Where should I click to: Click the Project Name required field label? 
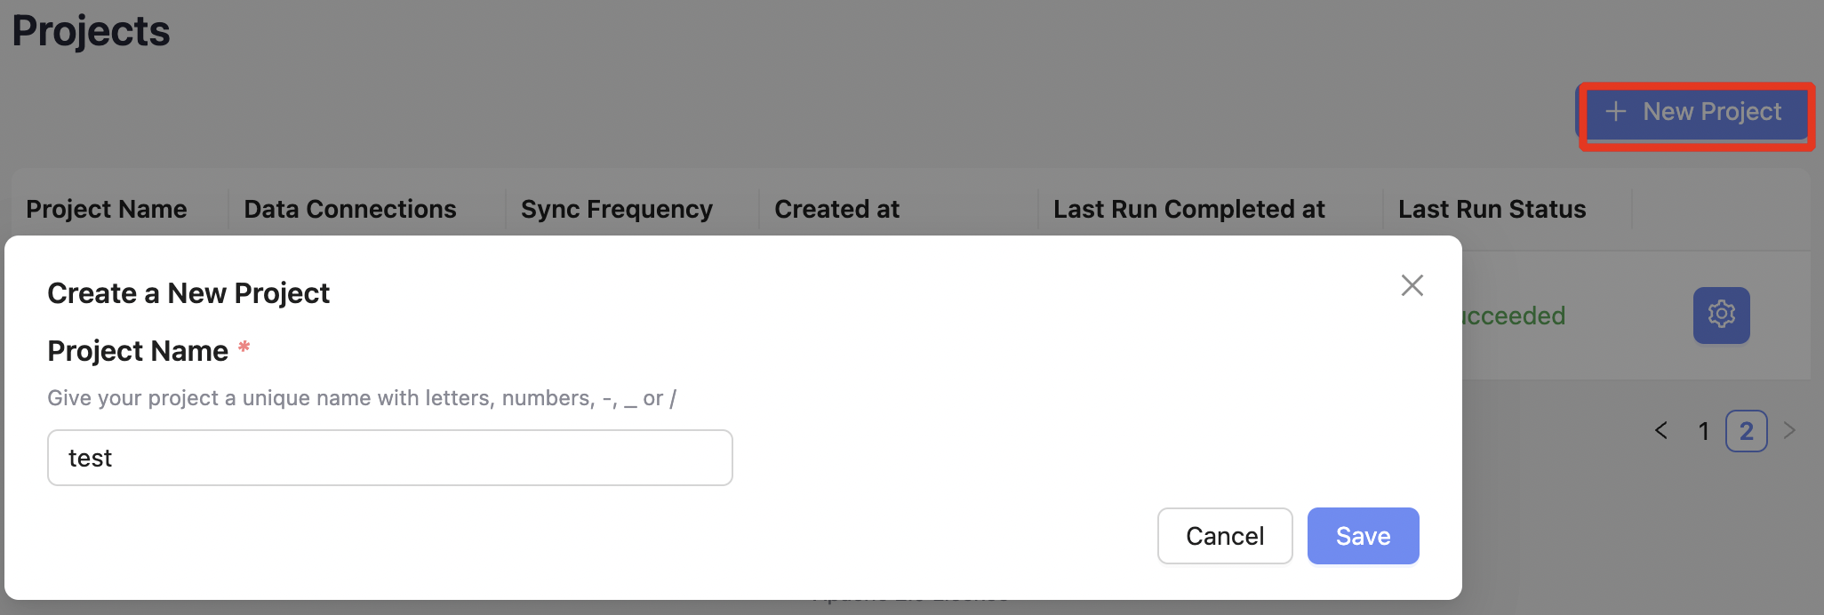tap(138, 351)
